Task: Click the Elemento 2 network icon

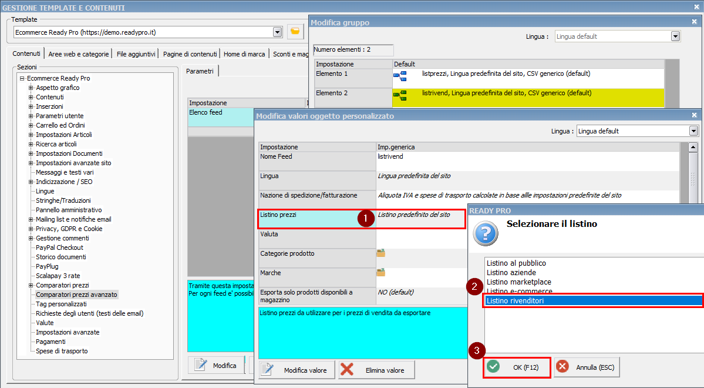Action: pyautogui.click(x=400, y=95)
